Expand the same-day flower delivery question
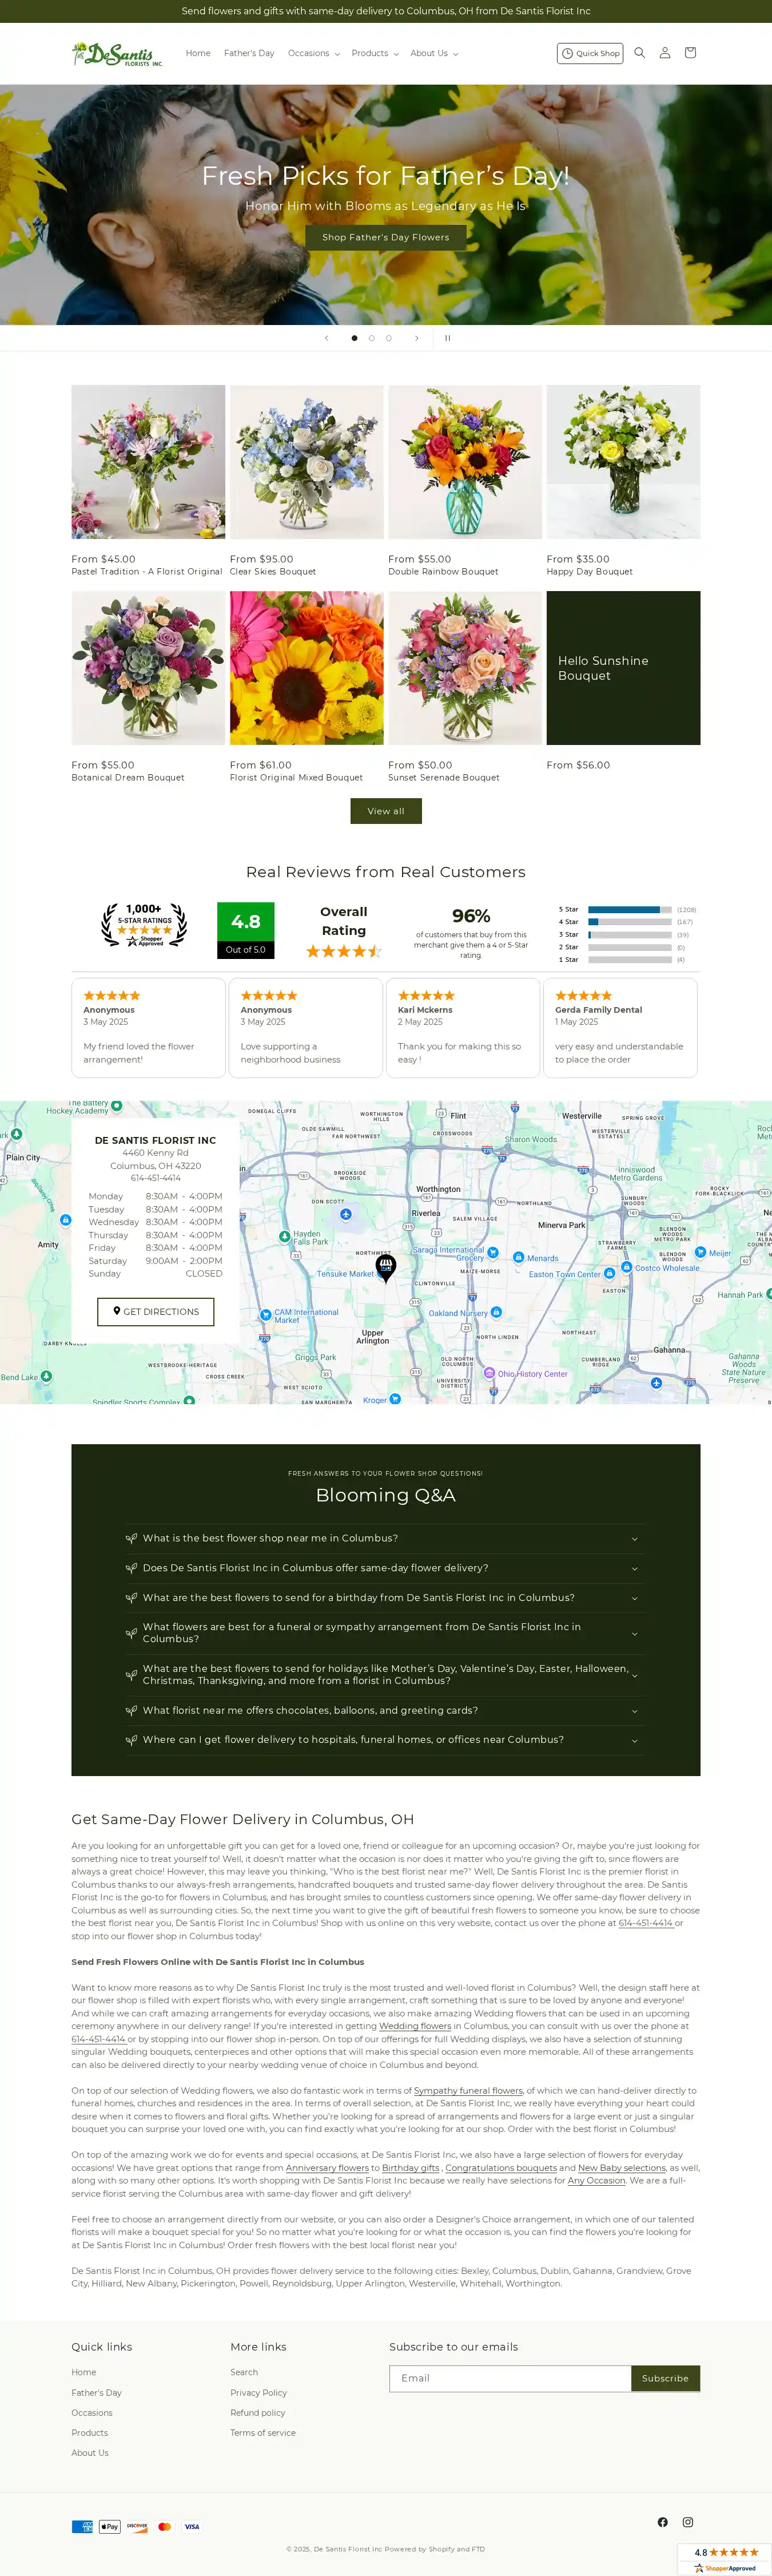The height and width of the screenshot is (2576, 772). tap(385, 1567)
